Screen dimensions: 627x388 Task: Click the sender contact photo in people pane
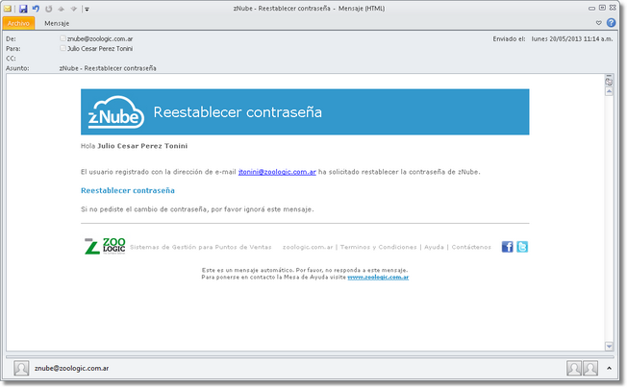coord(20,368)
